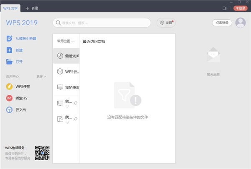Click the blue 新建 plus icon in sidebar
Screen dimensions: 251x169
9,50
